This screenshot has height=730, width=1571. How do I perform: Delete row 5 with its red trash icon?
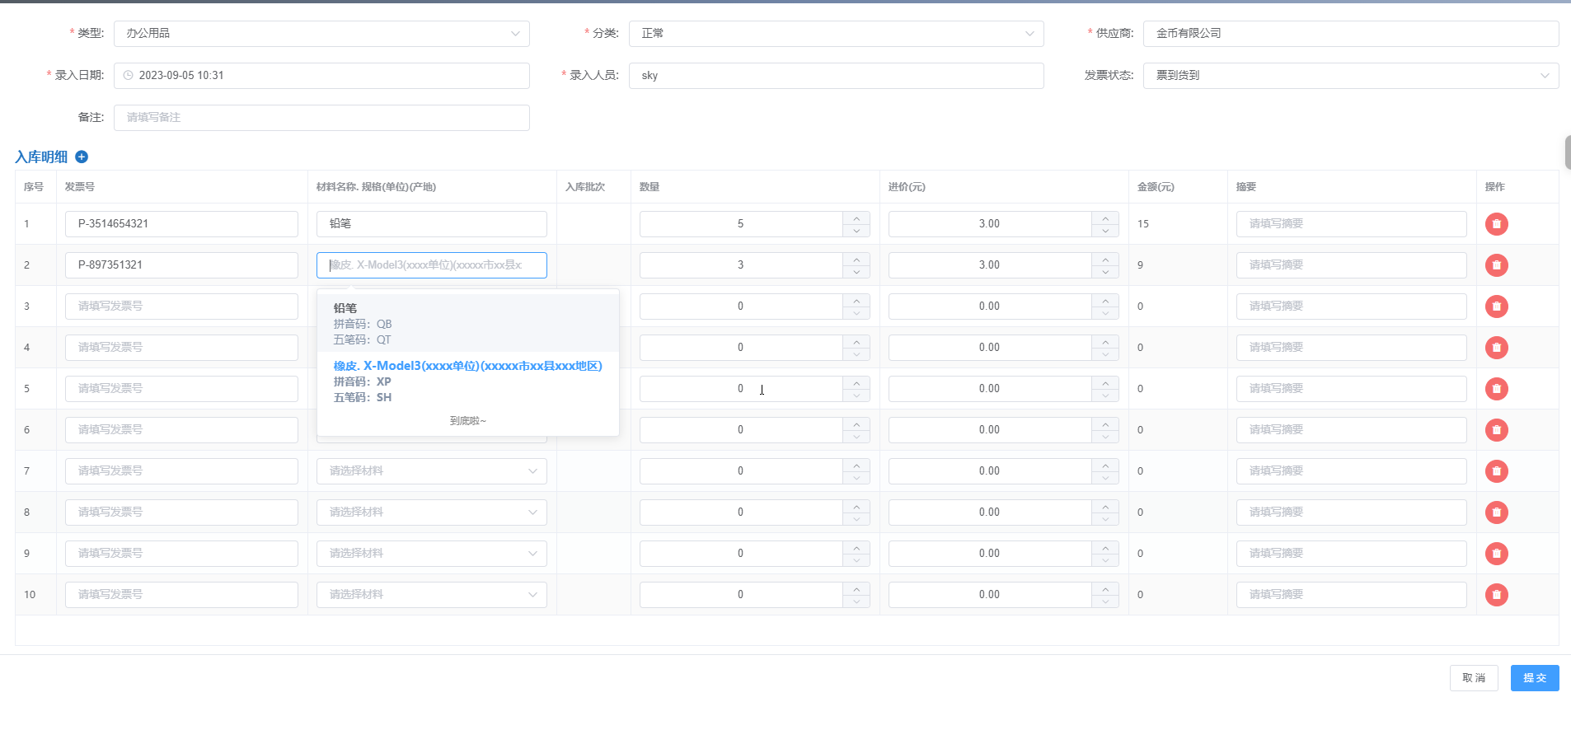[1497, 389]
